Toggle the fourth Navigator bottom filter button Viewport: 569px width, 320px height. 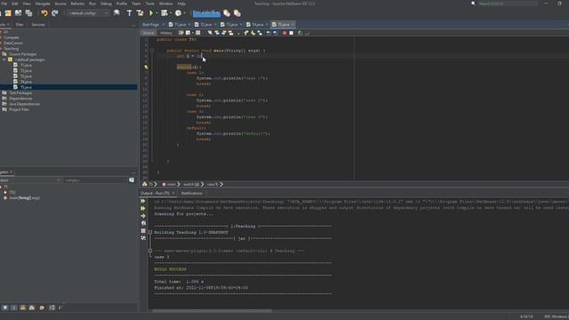(32, 308)
